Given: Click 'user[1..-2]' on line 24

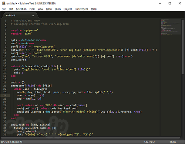Looking at the screenshot, I should coord(36,95).
